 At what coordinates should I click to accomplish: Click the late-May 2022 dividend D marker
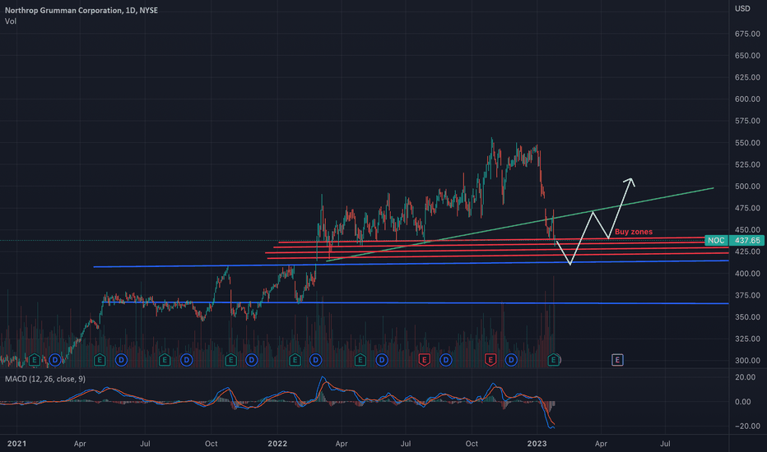tap(382, 360)
